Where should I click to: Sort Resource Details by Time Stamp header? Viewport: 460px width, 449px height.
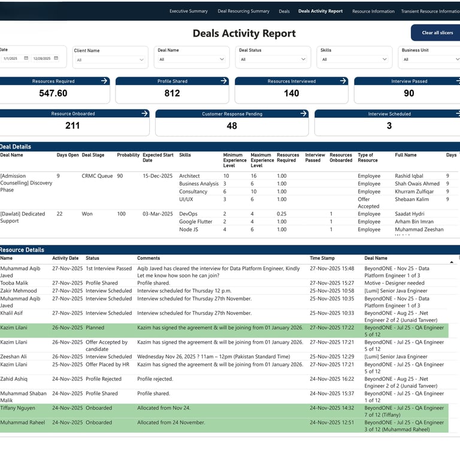click(322, 258)
